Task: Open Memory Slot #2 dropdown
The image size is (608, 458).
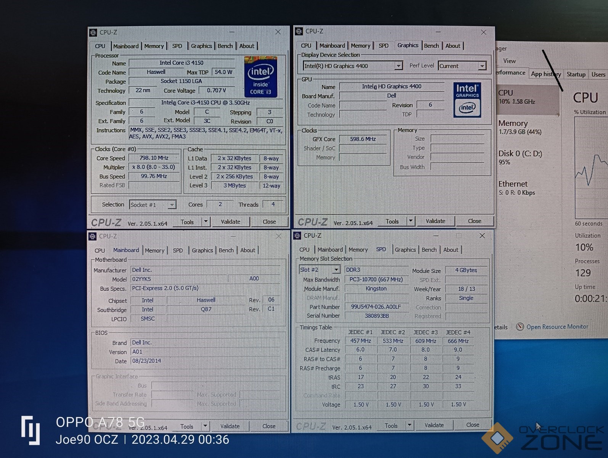Action: point(336,269)
